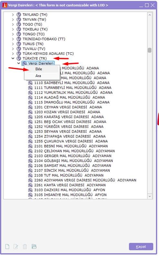The height and width of the screenshot is (256, 159).
Task: Expand the TONGO (TO) node
Action: 13,34
